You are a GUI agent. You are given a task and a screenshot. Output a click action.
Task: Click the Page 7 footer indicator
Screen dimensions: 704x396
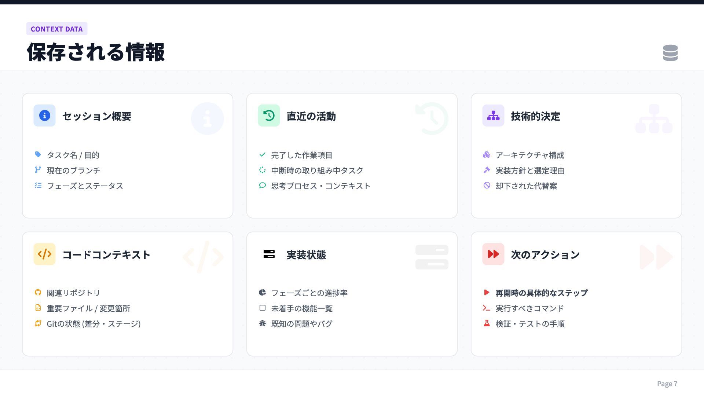coord(667,384)
